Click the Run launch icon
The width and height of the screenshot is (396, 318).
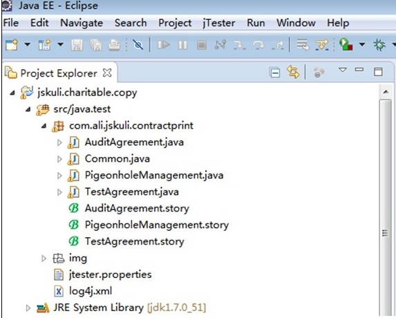point(346,44)
